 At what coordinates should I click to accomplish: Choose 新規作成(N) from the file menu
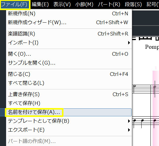tap(69, 13)
